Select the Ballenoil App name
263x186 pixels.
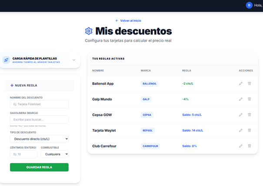tap(103, 83)
